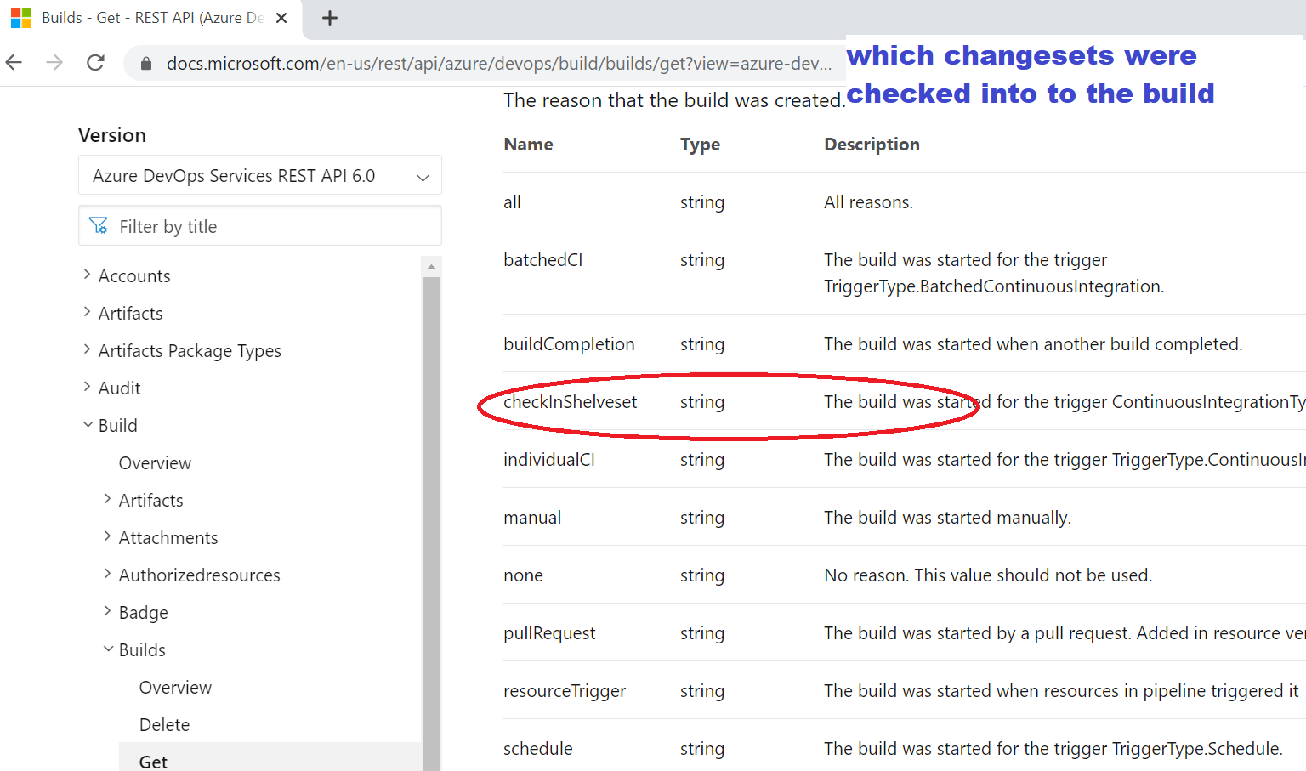
Task: Open the Delete page under Builds
Action: tap(164, 724)
